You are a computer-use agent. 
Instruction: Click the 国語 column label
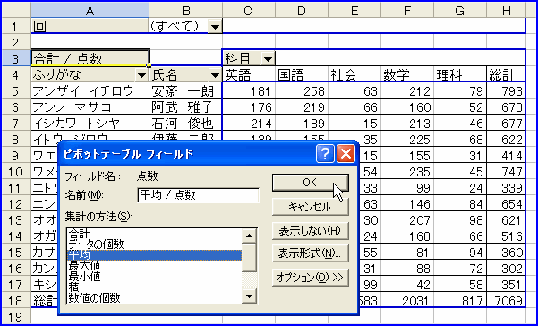tap(302, 75)
